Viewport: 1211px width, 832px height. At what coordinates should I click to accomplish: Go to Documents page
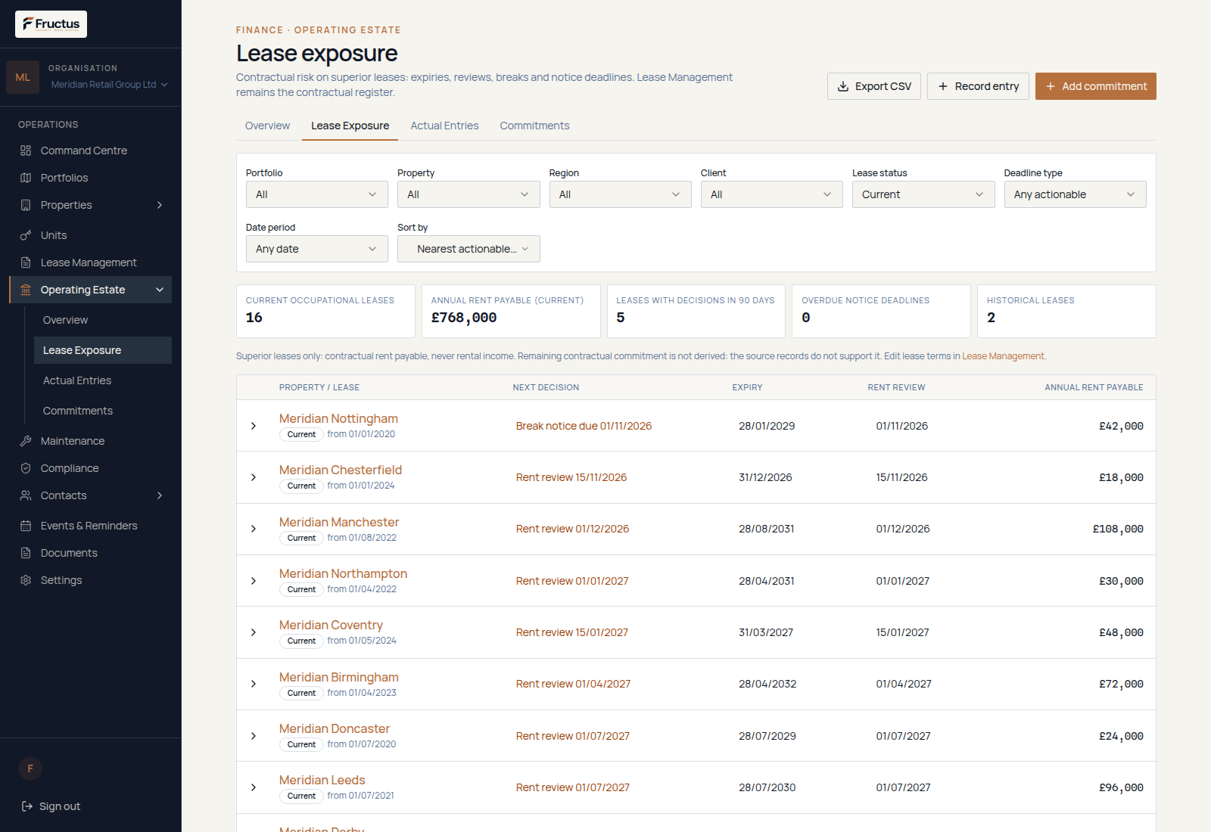point(90,553)
